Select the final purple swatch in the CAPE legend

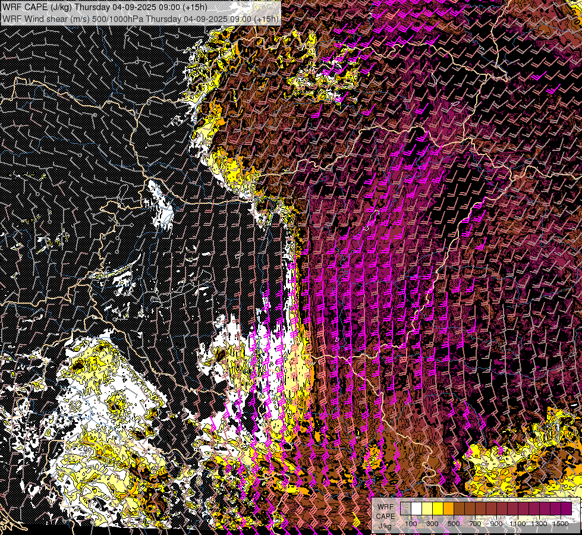[567, 508]
